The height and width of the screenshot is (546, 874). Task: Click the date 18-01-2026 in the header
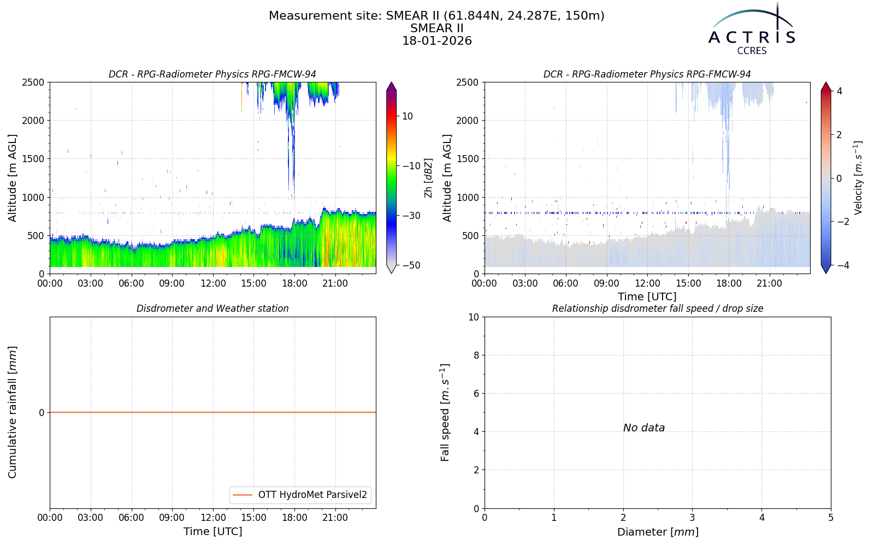tap(437, 41)
